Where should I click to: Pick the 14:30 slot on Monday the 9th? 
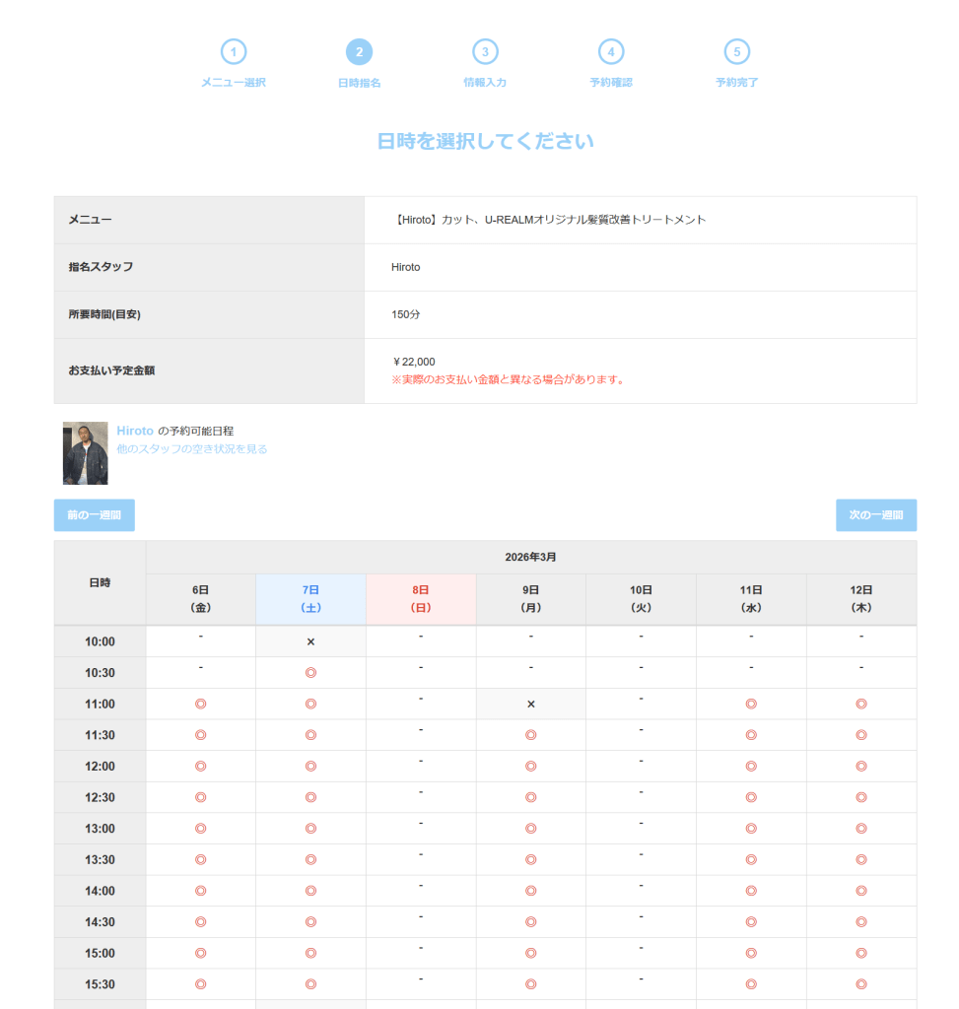pos(530,922)
